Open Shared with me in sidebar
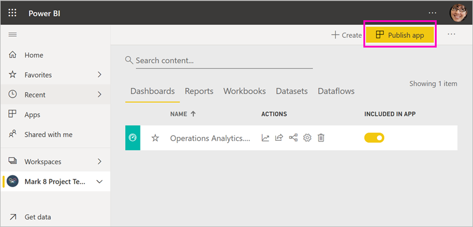Screen dimensions: 473x227 55,134
